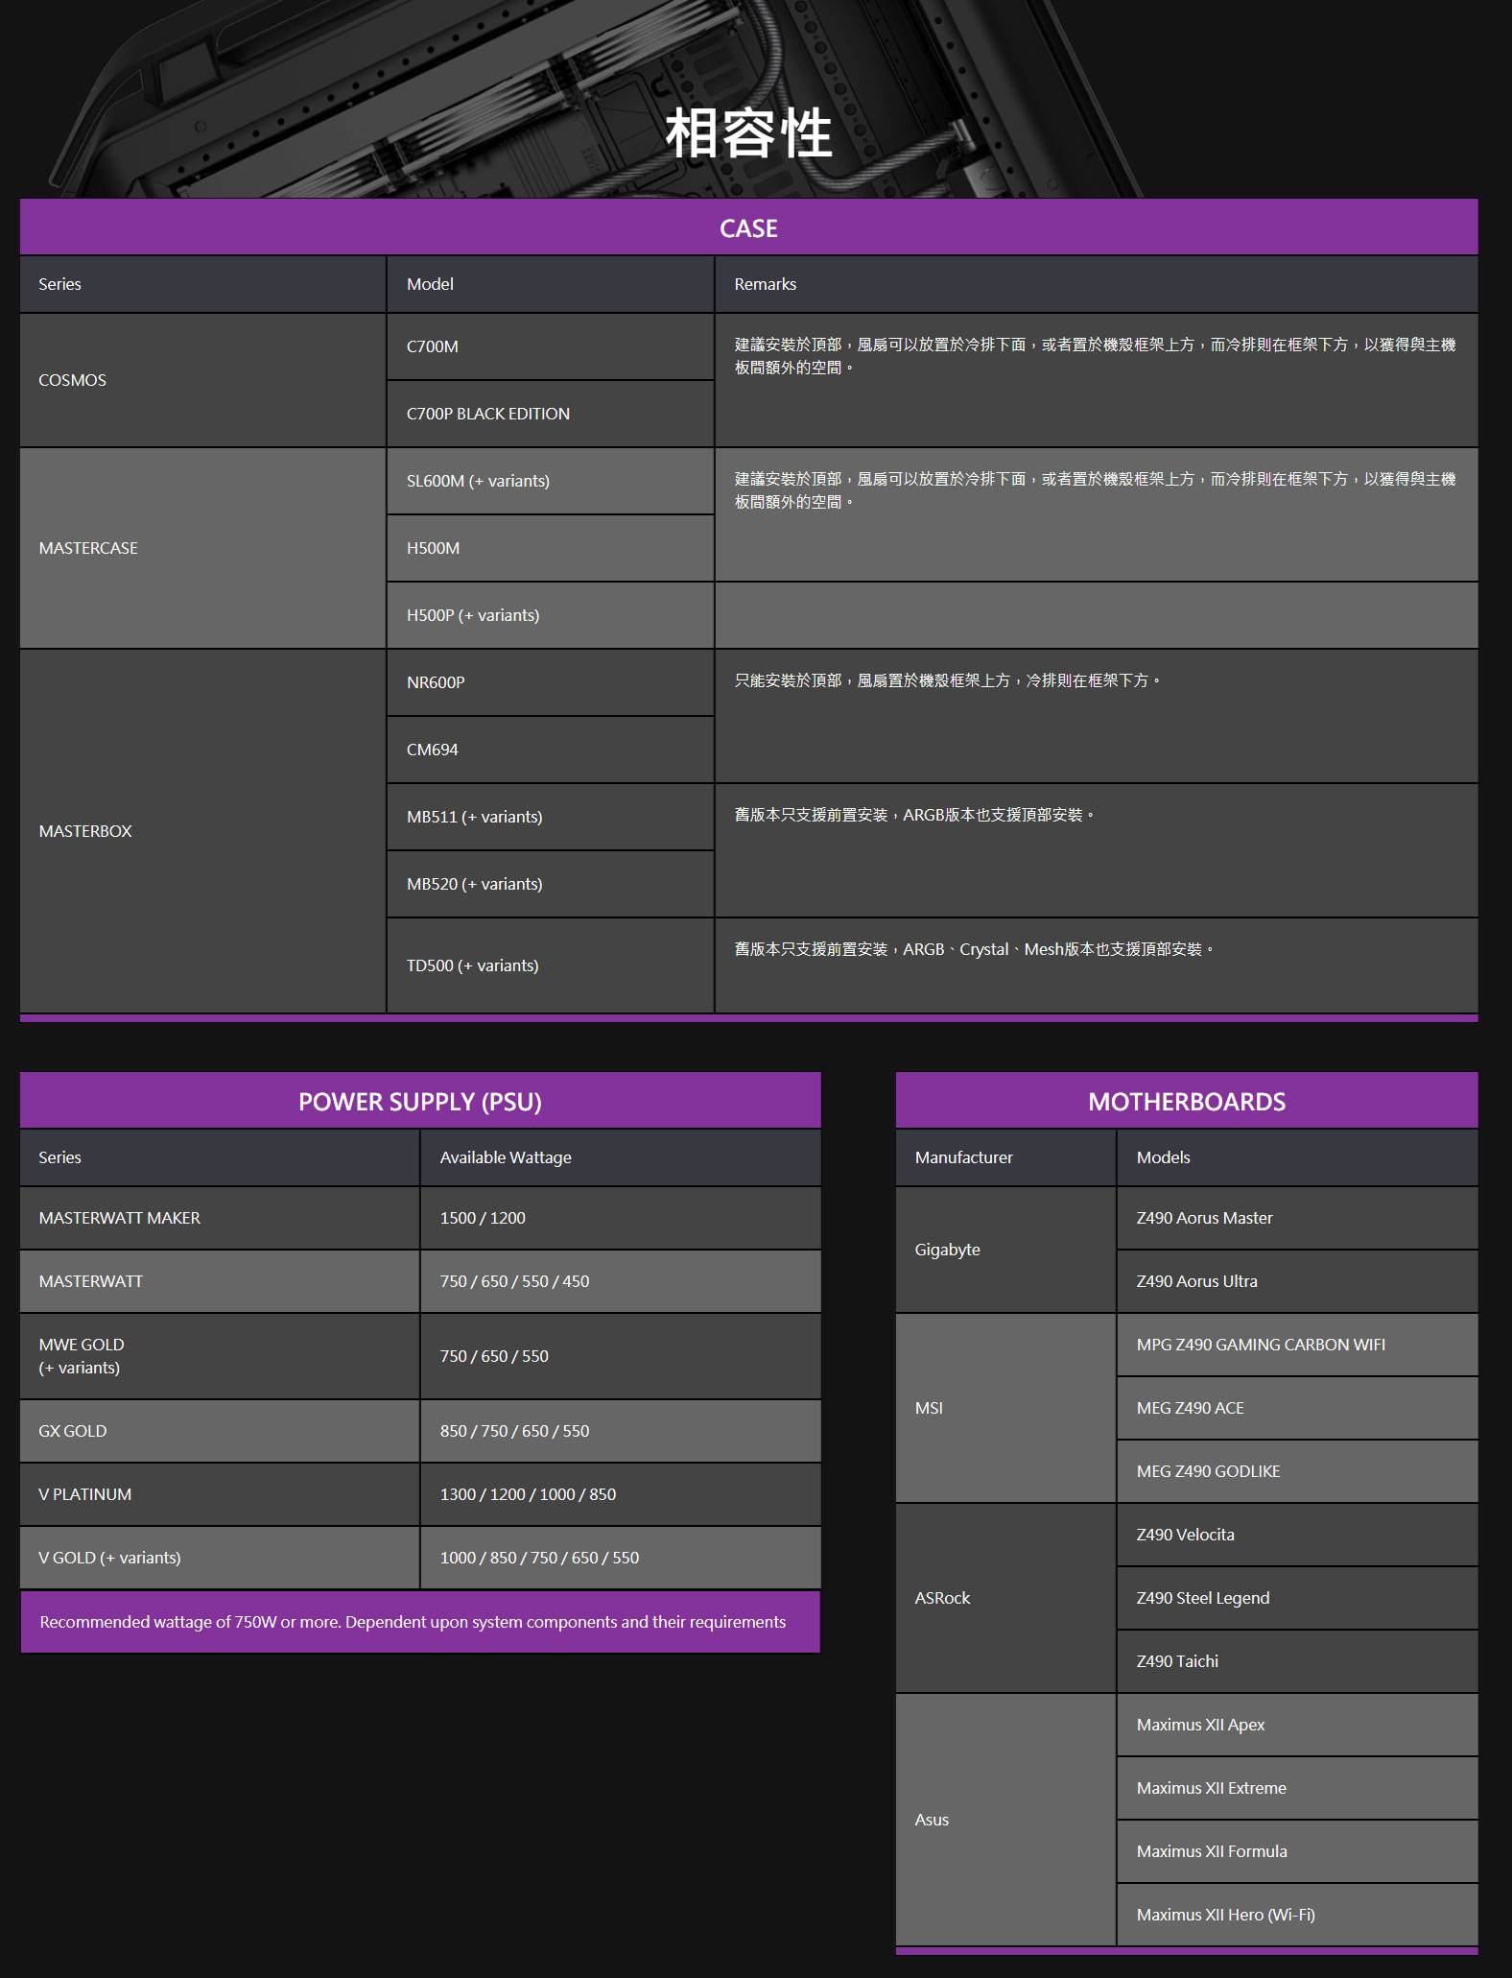This screenshot has height=1978, width=1512.
Task: Click the 850 / 750 / 650 / 550 wattage
Action: pyautogui.click(x=621, y=1431)
